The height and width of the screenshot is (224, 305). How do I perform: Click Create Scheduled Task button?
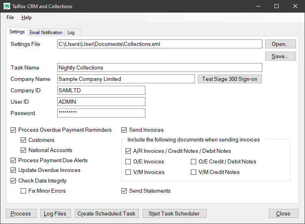click(107, 213)
